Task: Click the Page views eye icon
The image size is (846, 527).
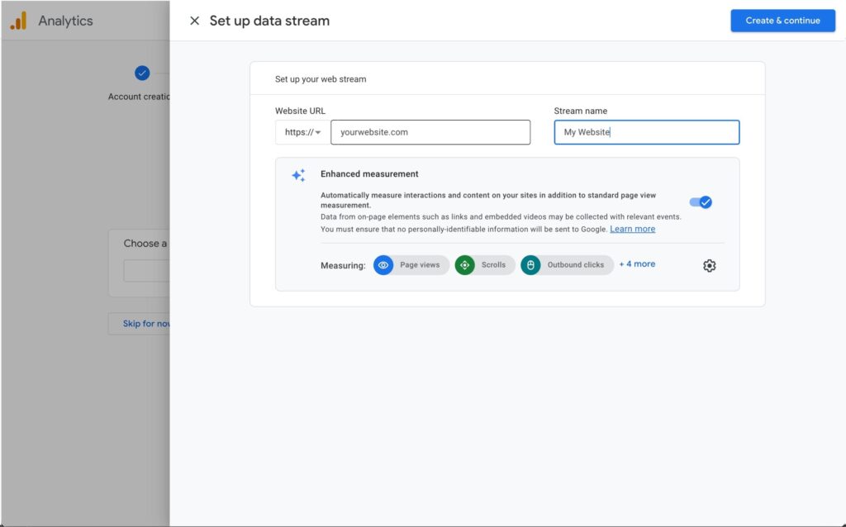Action: [383, 265]
